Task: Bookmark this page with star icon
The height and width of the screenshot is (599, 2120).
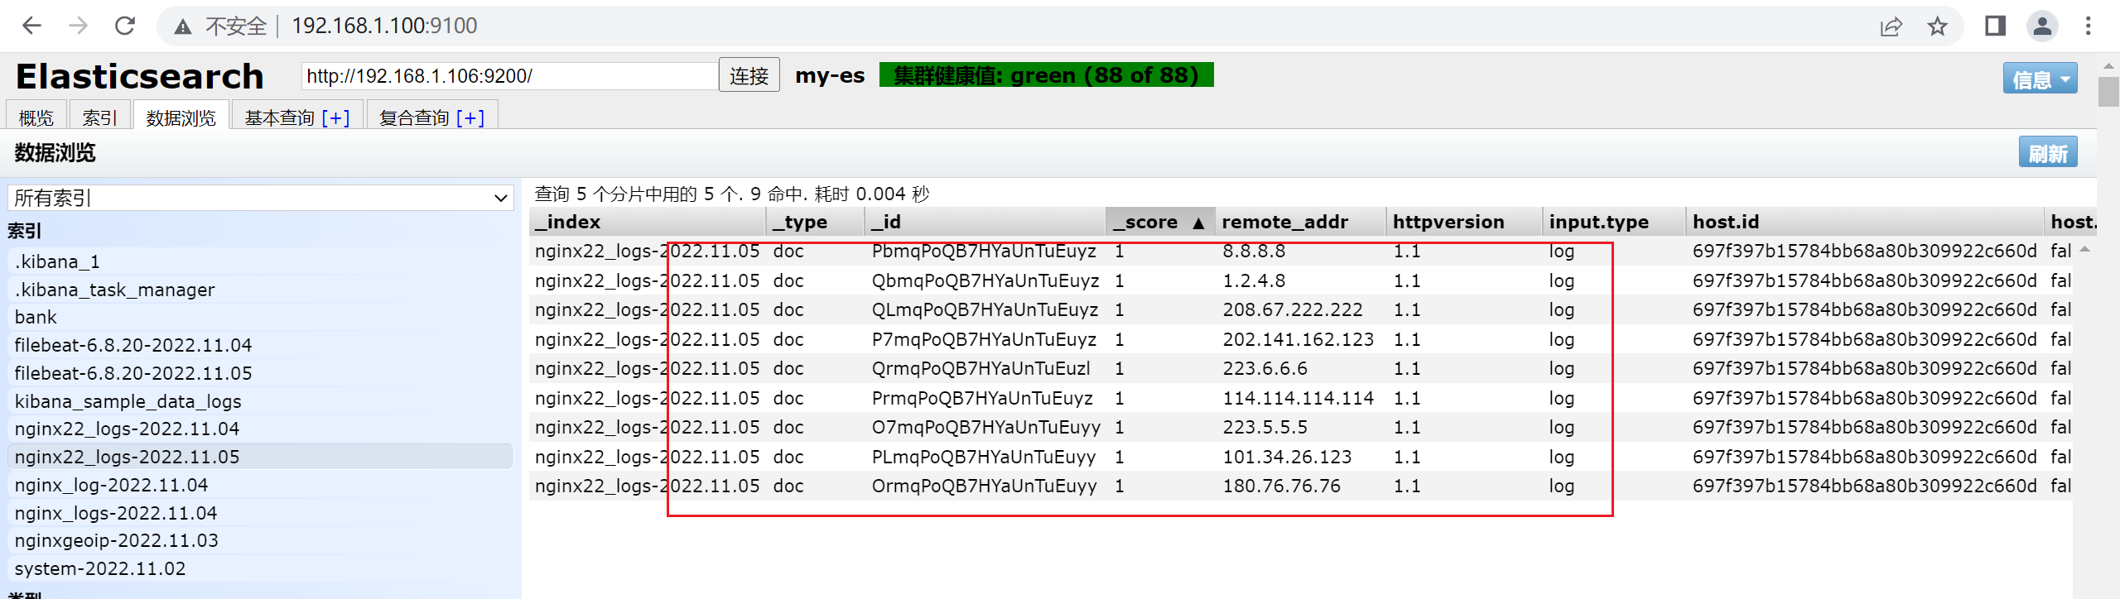Action: (x=1938, y=26)
